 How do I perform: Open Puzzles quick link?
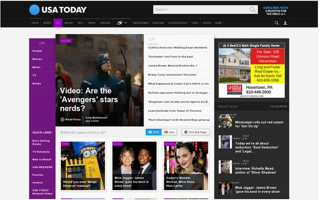click(38, 175)
